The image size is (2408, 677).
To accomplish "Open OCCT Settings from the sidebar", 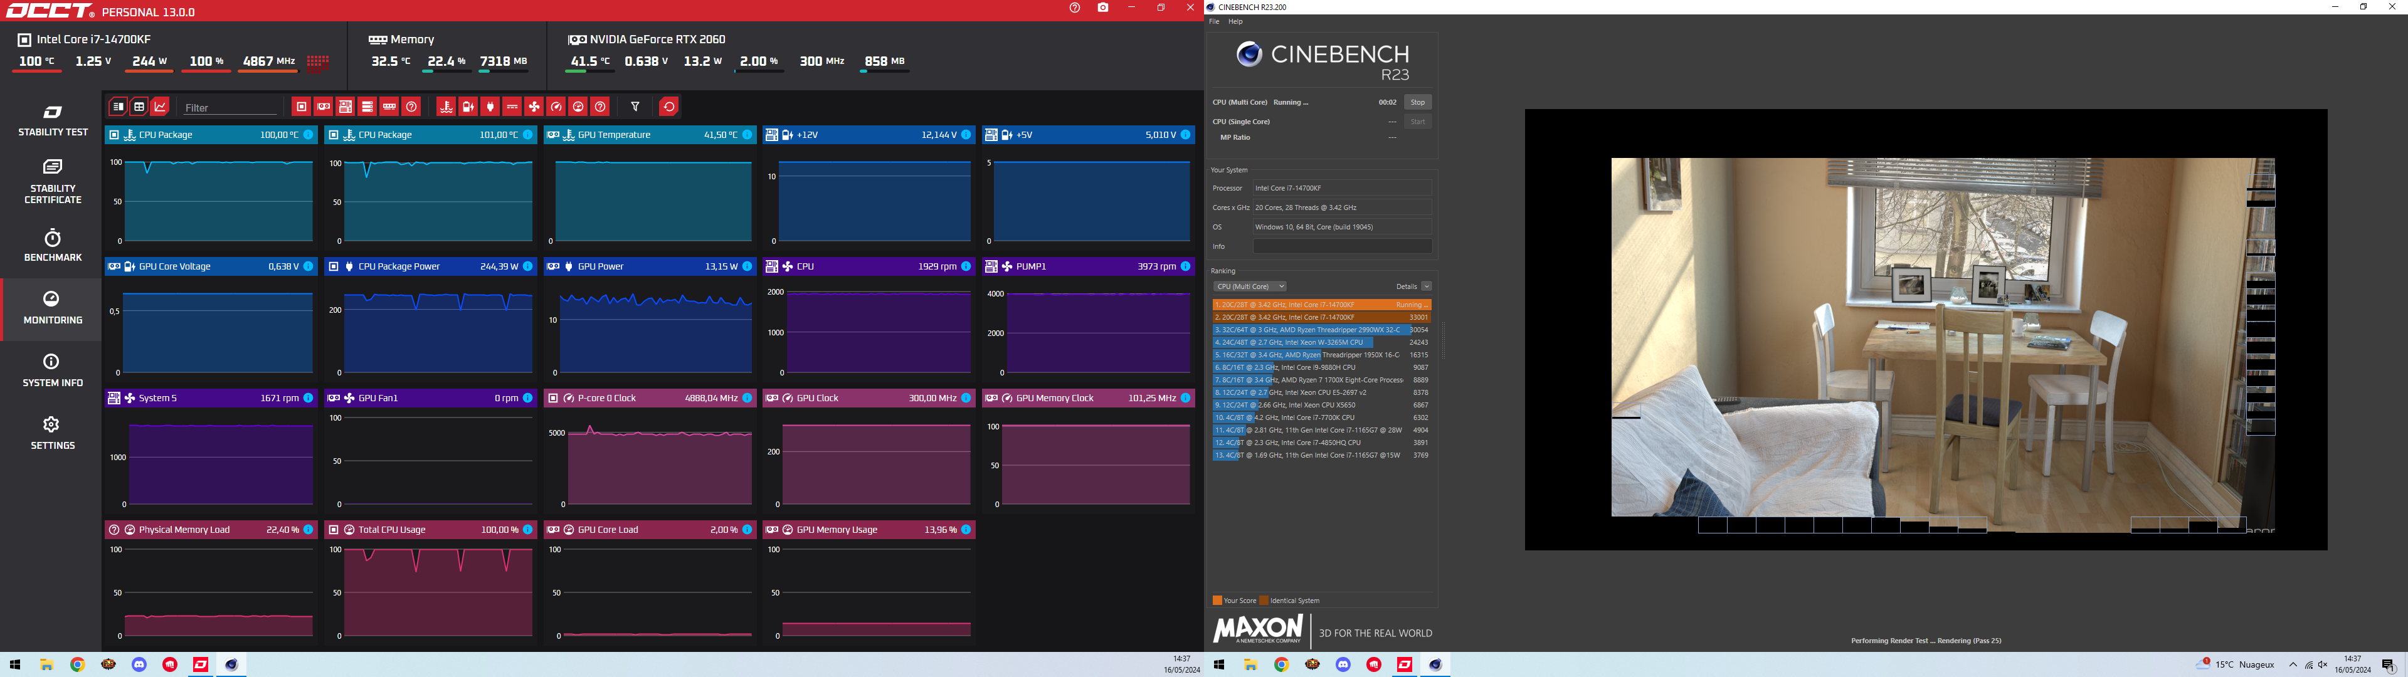I will [x=52, y=433].
